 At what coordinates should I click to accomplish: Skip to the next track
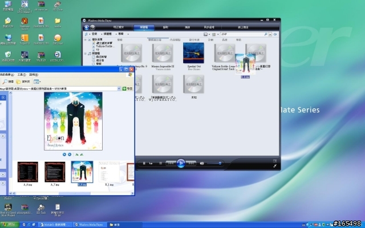(191, 164)
